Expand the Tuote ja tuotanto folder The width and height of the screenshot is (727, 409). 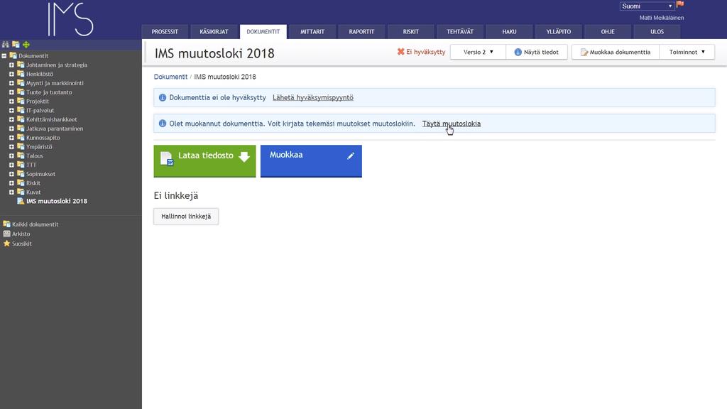[x=11, y=92]
